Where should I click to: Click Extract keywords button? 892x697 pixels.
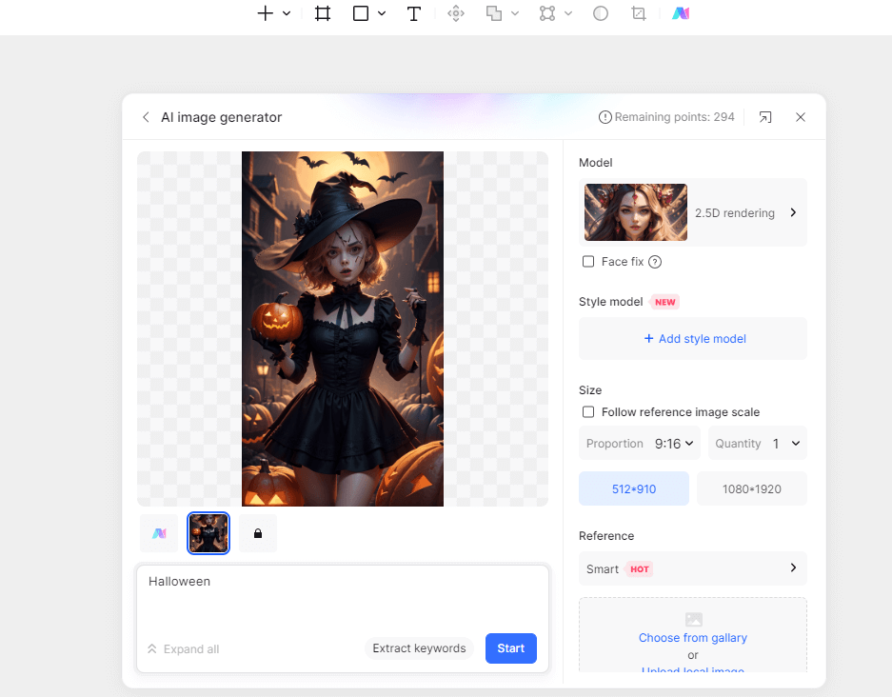[x=419, y=648]
